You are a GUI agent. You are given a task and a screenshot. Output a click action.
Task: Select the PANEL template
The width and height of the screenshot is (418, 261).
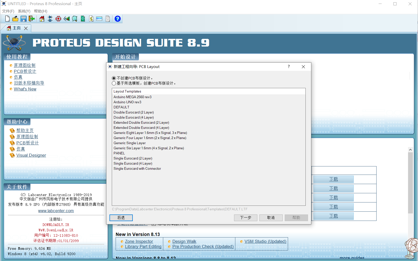(208, 153)
